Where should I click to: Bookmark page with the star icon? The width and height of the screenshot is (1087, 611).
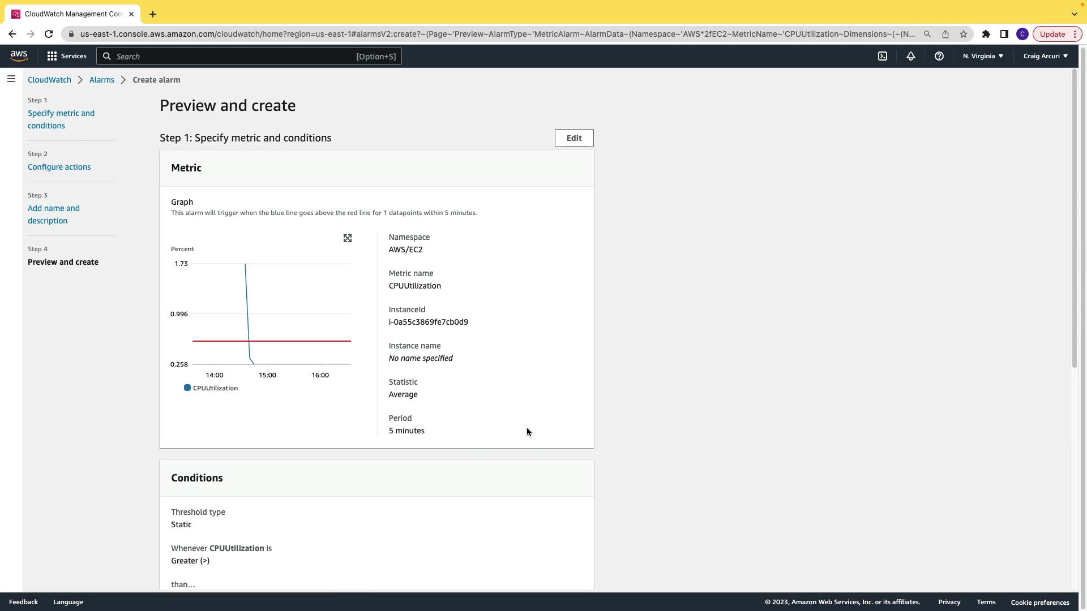[x=964, y=34]
